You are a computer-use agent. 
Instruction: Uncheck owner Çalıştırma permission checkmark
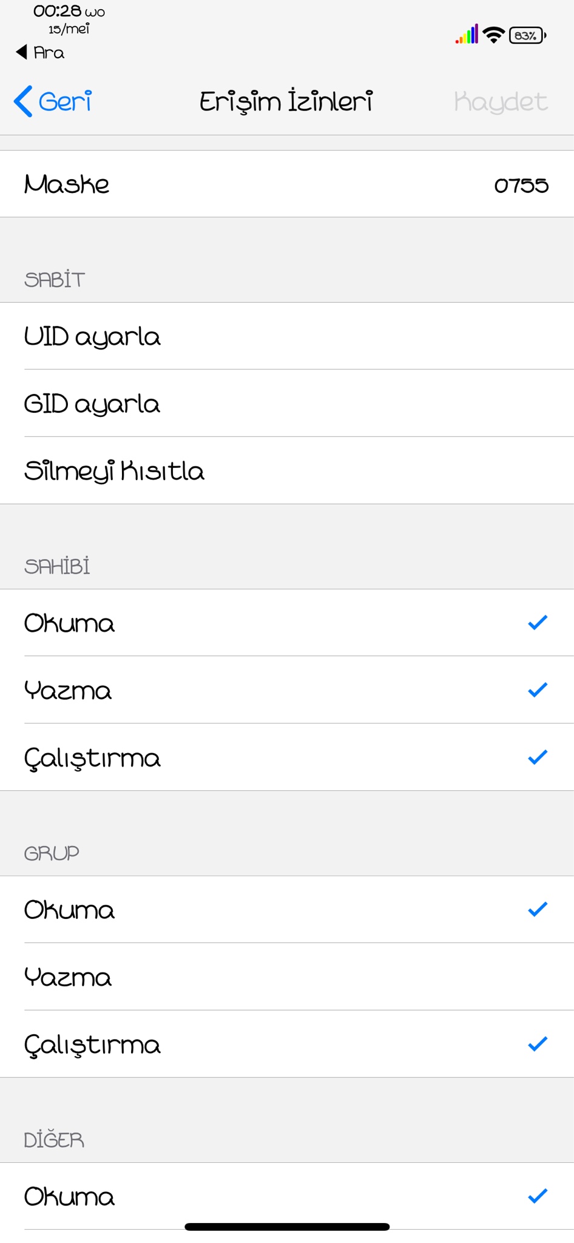[537, 757]
